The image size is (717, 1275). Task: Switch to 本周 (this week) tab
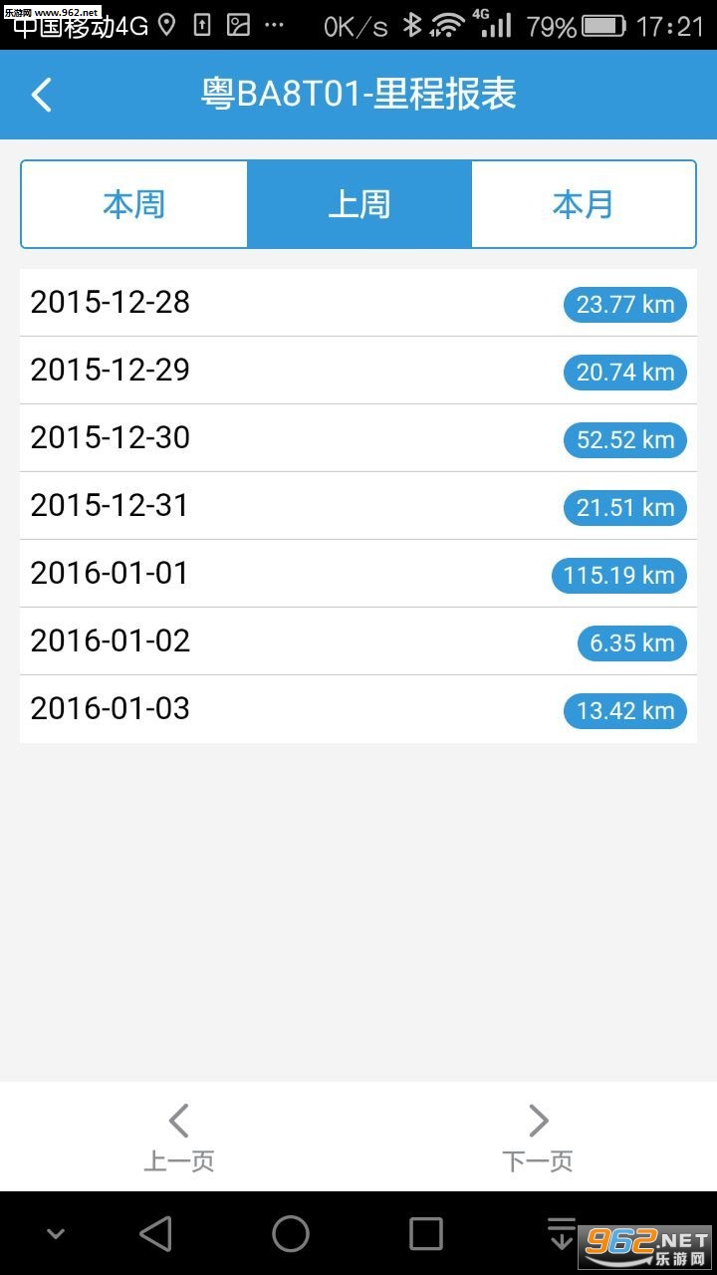134,205
